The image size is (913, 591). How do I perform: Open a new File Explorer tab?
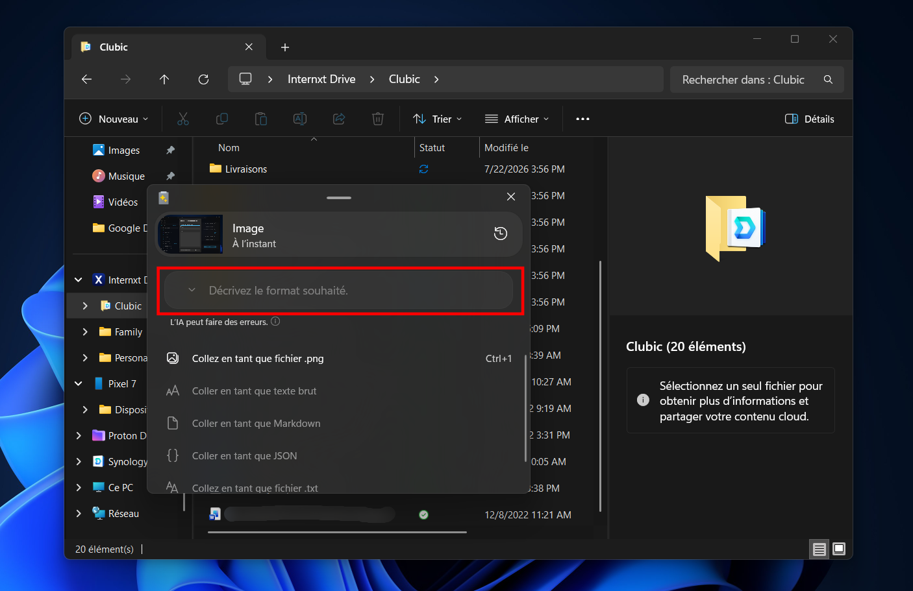coord(285,47)
